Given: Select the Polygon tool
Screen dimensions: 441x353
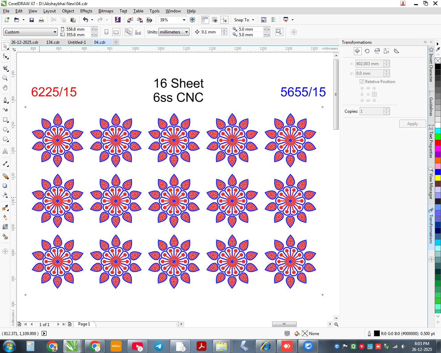Looking at the screenshot, I should [x=5, y=139].
